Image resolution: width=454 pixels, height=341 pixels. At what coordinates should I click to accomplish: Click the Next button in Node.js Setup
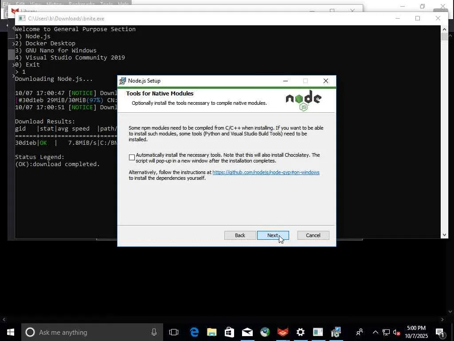click(x=273, y=235)
